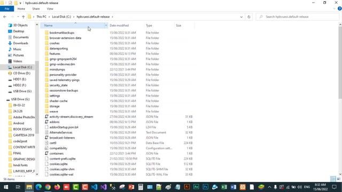Open the Home ribbon tab
Viewport: 342px width, 192px height.
click(x=21, y=9)
